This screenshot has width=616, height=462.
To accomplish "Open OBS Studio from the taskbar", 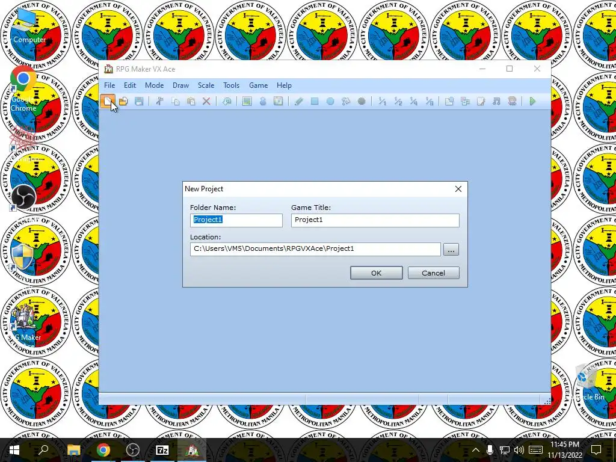I will (133, 450).
